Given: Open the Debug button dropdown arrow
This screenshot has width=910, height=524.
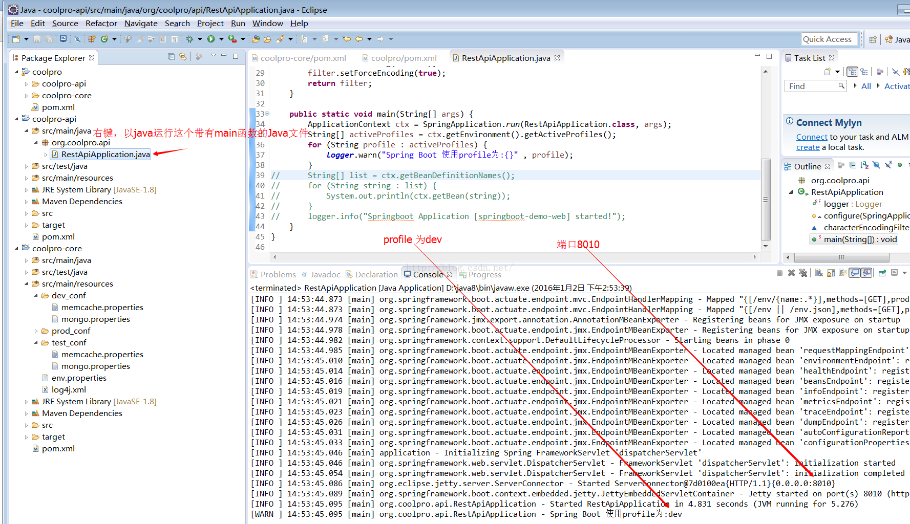Looking at the screenshot, I should (200, 39).
